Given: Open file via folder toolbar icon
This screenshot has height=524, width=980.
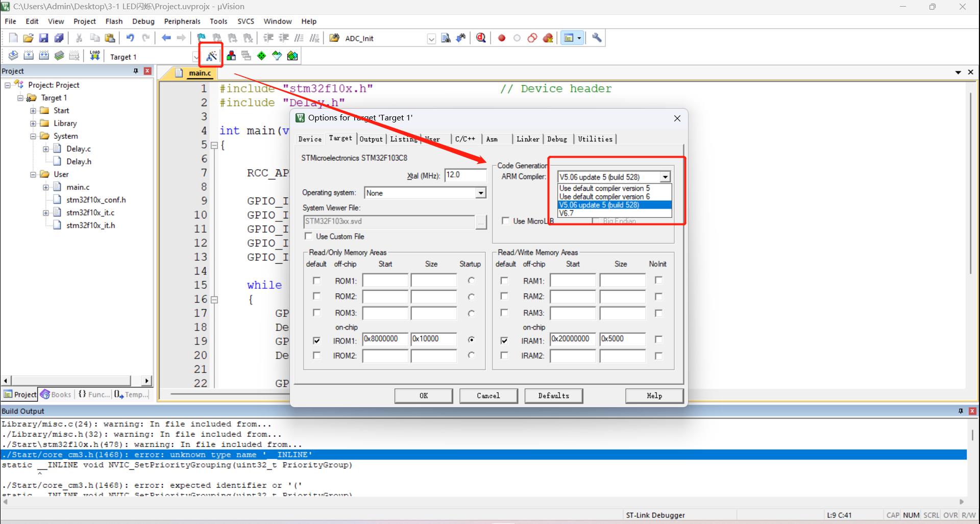Looking at the screenshot, I should [x=29, y=38].
